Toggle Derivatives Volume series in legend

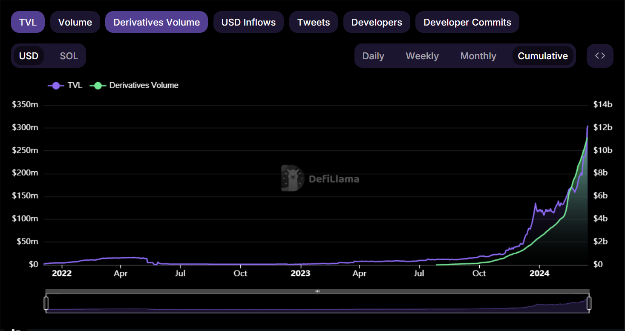coord(134,85)
